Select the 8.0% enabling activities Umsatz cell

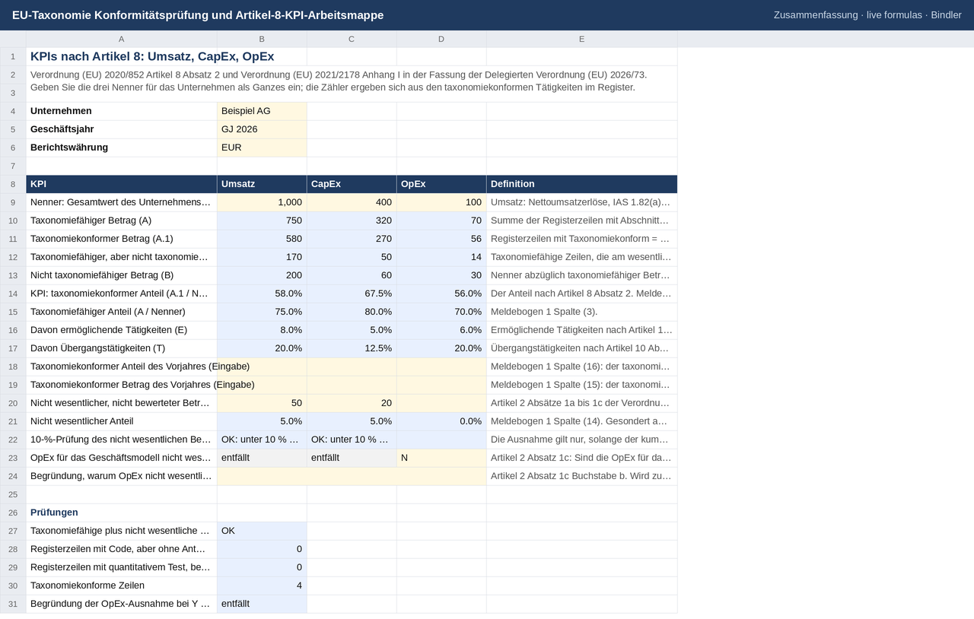pos(262,330)
